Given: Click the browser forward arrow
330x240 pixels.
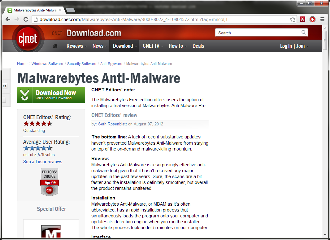Looking at the screenshot, I should click(17, 20).
